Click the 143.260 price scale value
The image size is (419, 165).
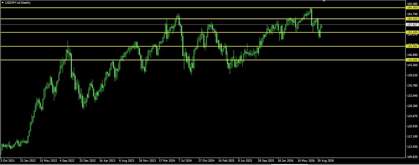point(412,65)
